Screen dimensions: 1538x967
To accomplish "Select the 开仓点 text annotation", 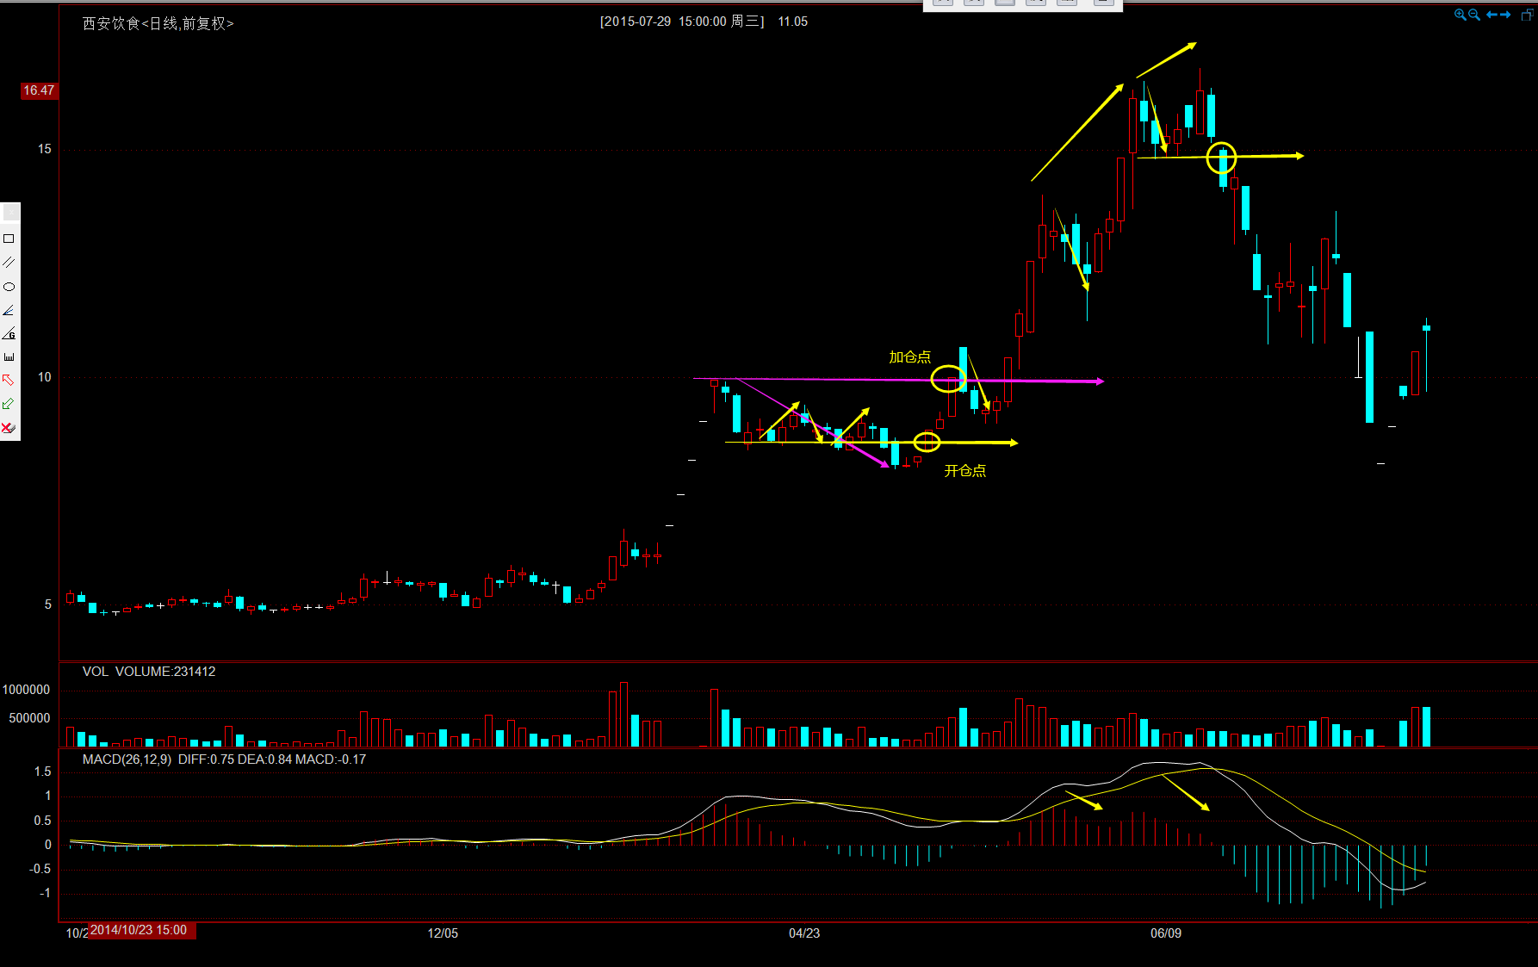I will coord(964,471).
